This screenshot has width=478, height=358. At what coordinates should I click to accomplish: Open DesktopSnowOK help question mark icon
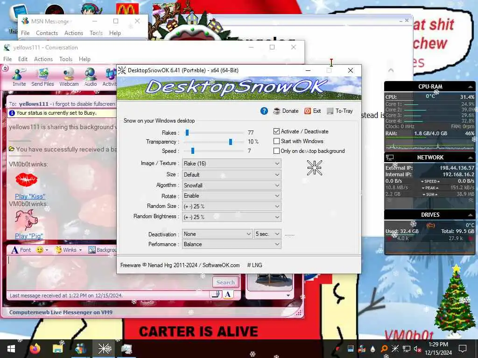(x=264, y=111)
